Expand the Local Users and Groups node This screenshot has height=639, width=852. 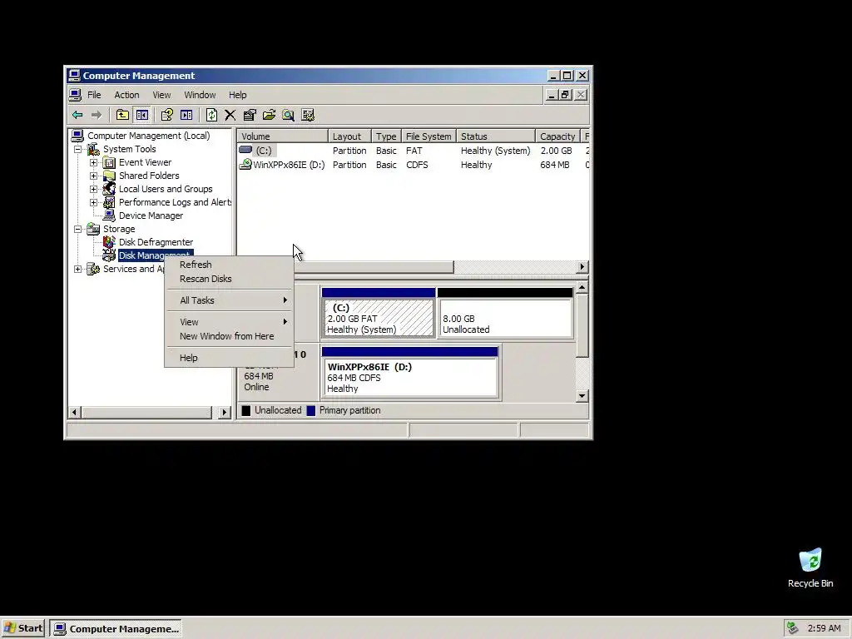[x=93, y=189]
